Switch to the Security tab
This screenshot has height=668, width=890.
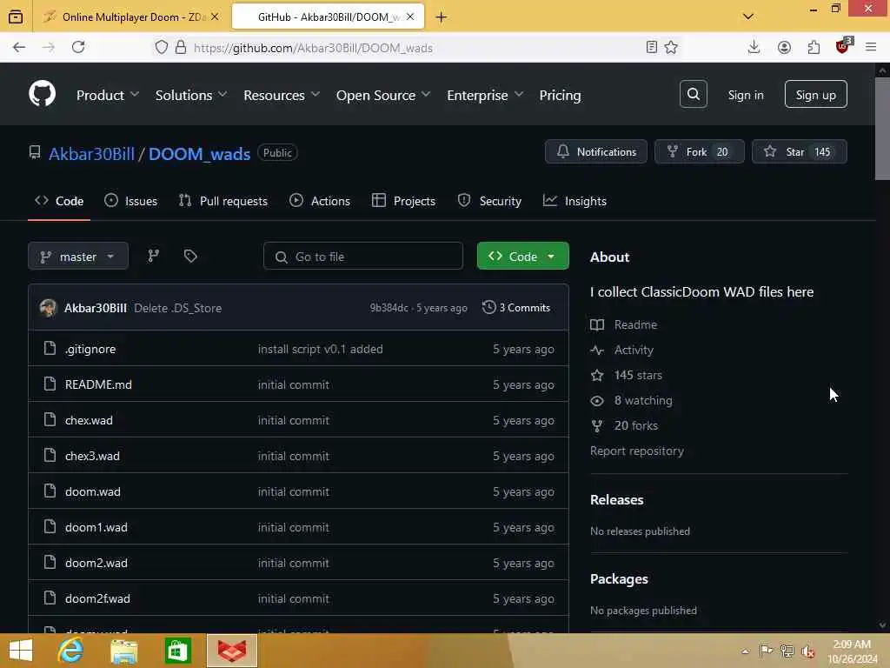click(x=489, y=201)
